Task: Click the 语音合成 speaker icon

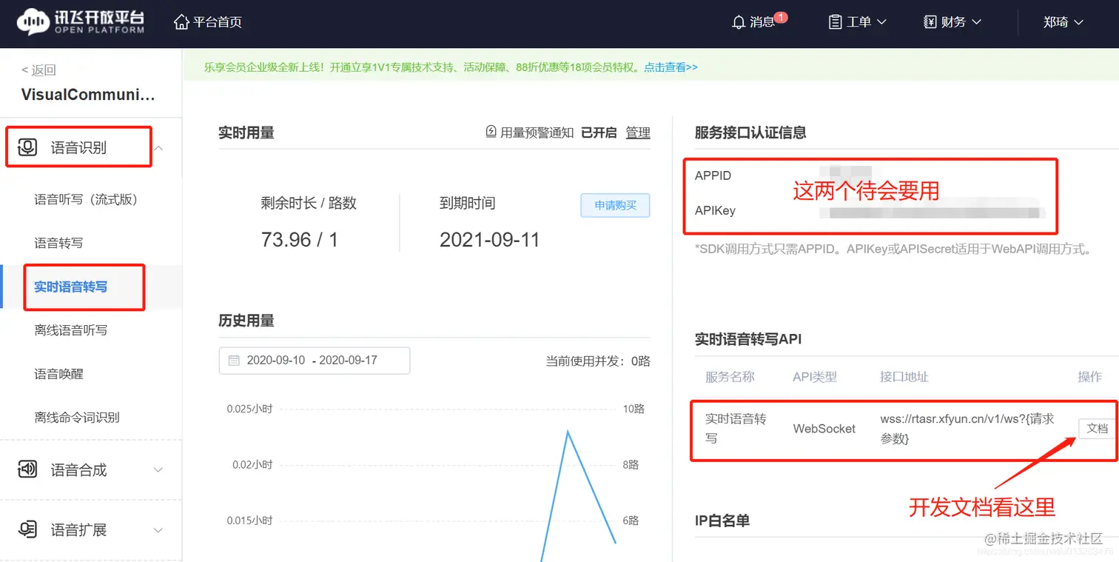Action: coord(27,469)
